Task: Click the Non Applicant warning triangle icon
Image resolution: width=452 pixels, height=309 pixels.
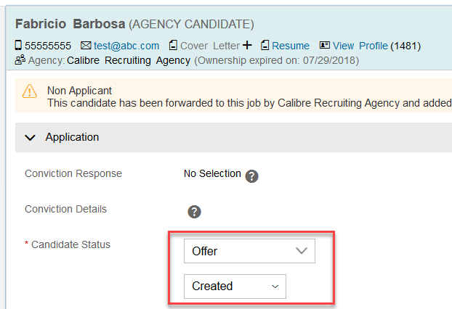Action: [30, 91]
